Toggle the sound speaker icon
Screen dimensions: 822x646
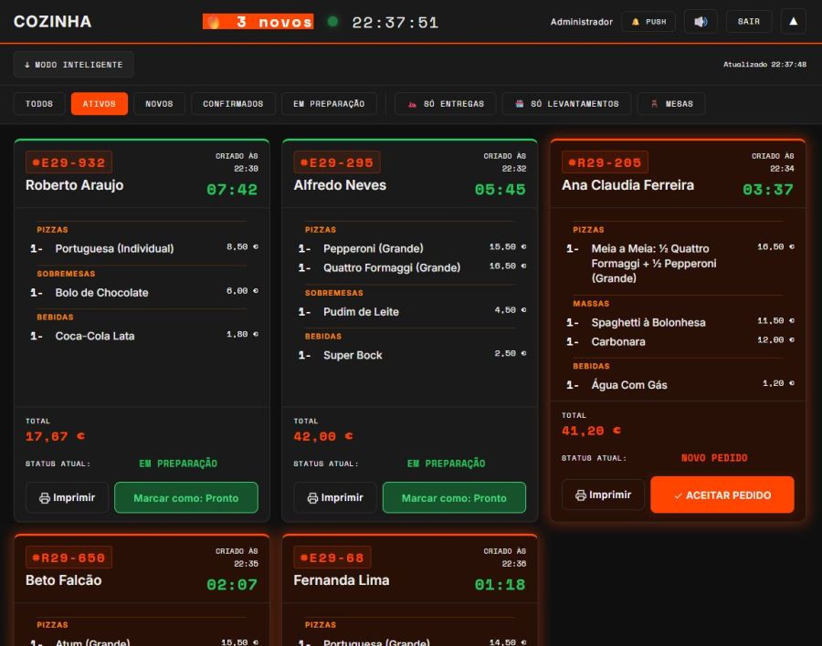pyautogui.click(x=701, y=22)
